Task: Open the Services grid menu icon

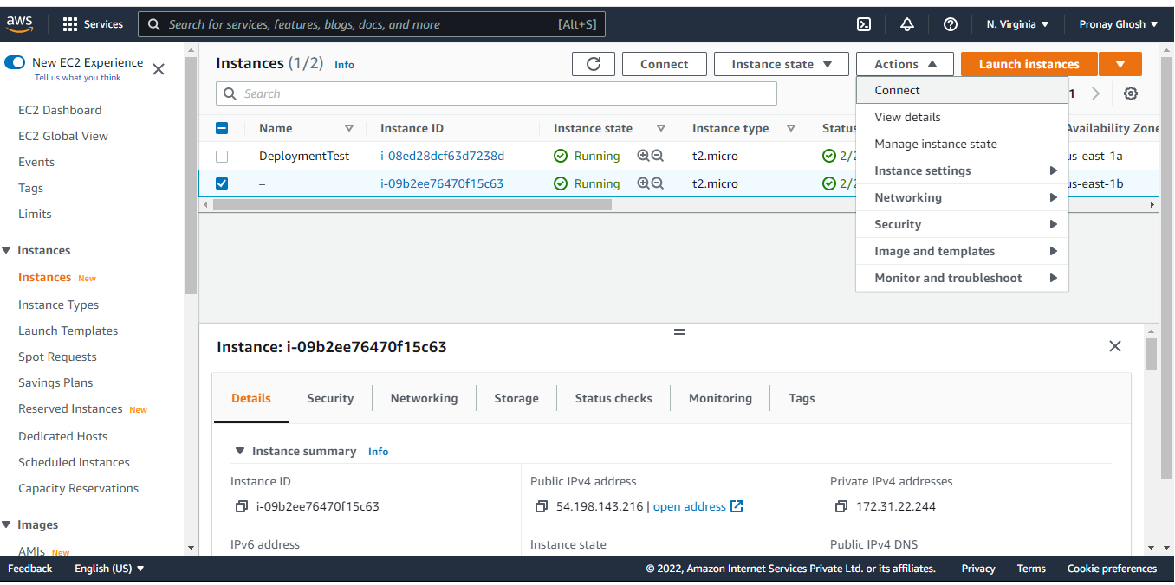Action: pos(70,24)
